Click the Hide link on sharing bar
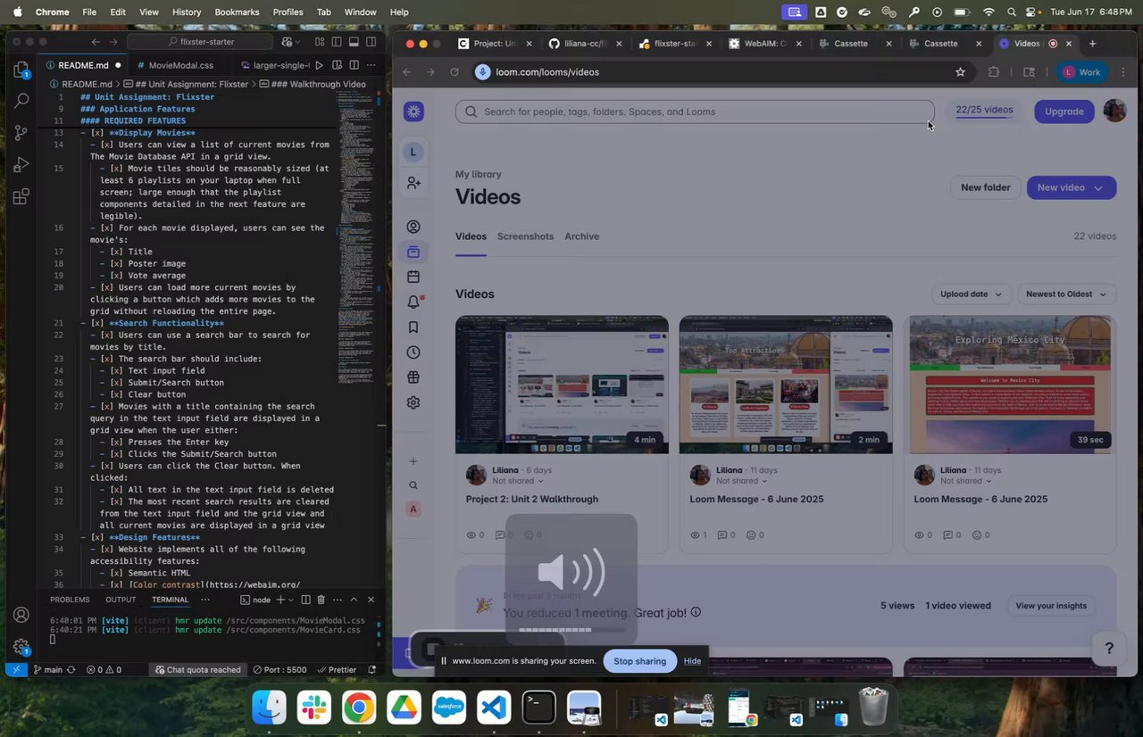1143x737 pixels. coord(692,661)
